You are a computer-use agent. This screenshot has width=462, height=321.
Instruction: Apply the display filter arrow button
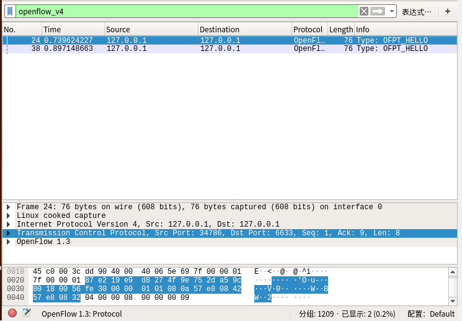(x=378, y=12)
